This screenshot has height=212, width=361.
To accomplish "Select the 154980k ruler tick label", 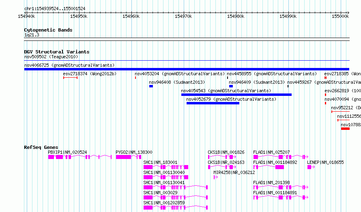I will (236, 16).
